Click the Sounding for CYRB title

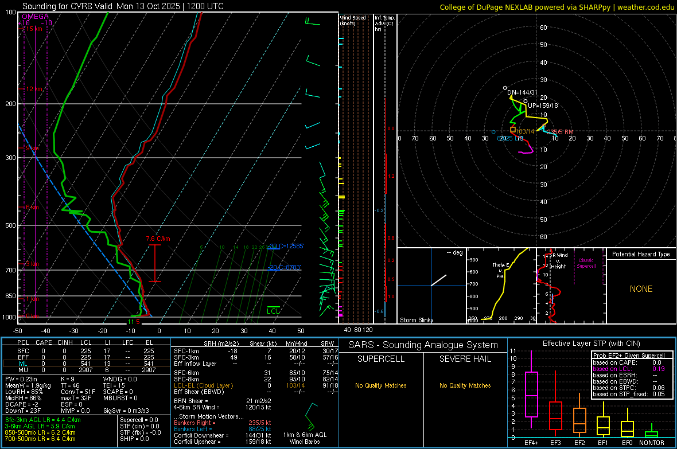[x=123, y=6]
